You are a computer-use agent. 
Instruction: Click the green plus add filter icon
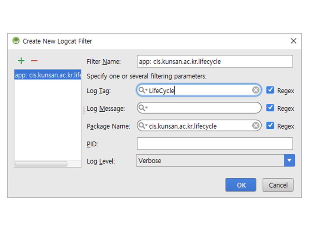(x=21, y=61)
